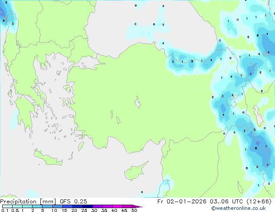Click the 0.1–0.5 mm legend color box

(x=7, y=206)
